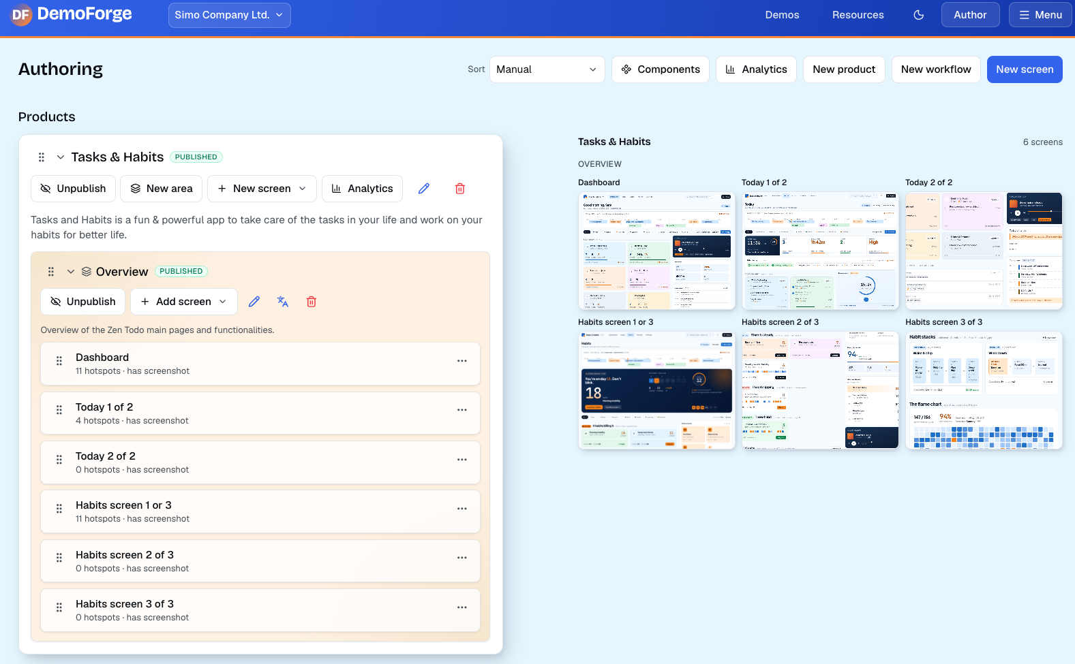Open Tasks & Habits product Analytics
The height and width of the screenshot is (664, 1075).
[x=362, y=189]
